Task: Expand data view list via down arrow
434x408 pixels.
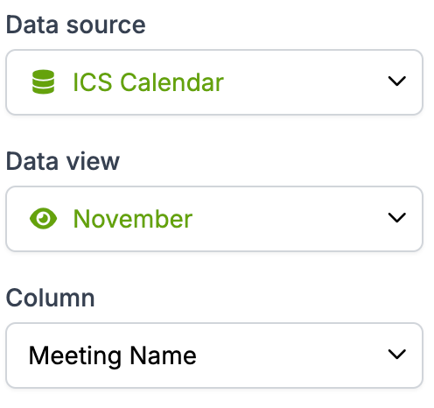Action: [x=397, y=218]
